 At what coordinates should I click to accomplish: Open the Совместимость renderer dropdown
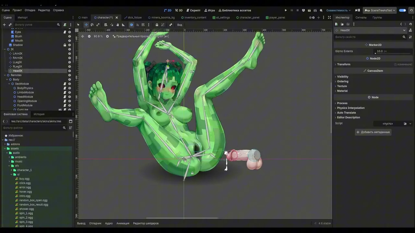(x=337, y=10)
